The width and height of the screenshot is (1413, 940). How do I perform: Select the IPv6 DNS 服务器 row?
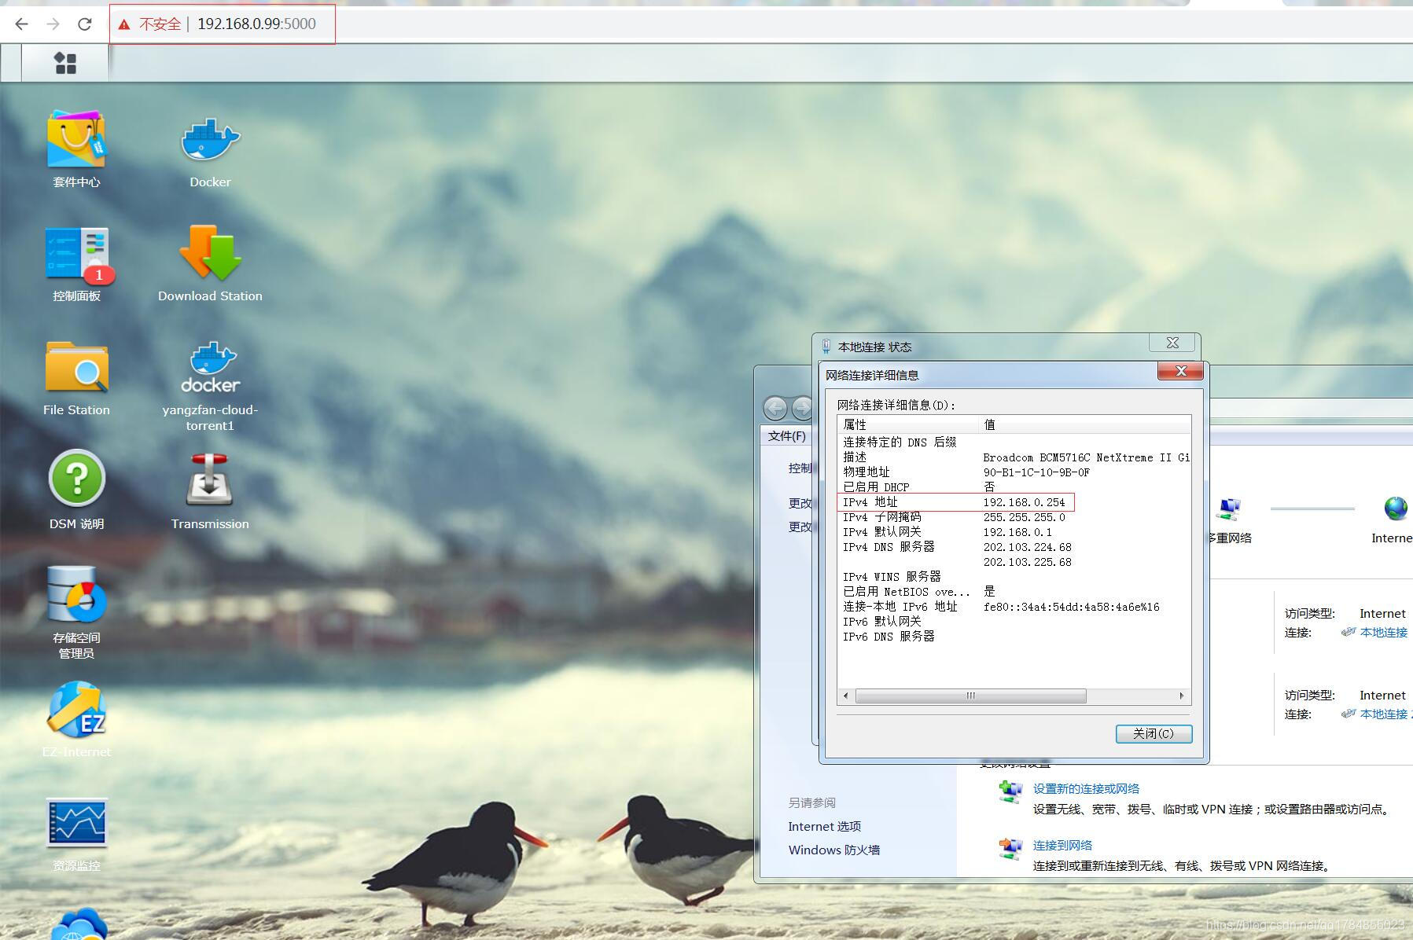pyautogui.click(x=1014, y=637)
